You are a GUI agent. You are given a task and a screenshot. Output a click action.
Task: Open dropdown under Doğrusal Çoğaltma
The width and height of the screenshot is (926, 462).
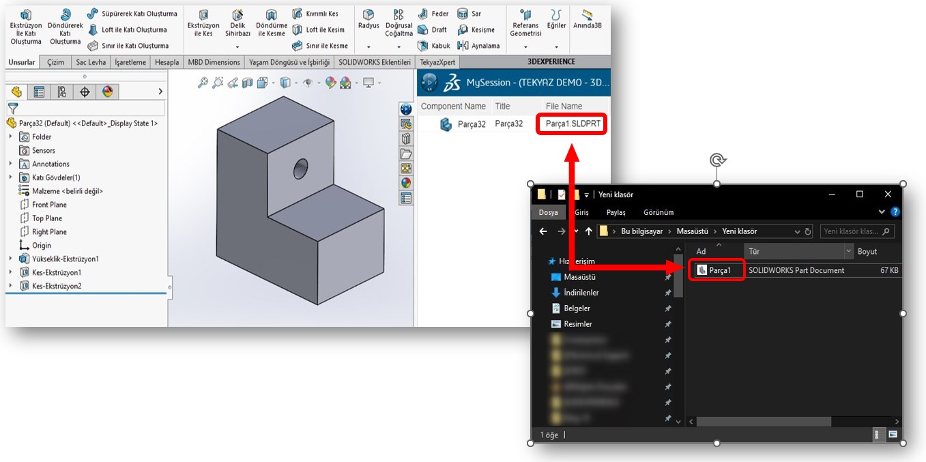point(399,47)
